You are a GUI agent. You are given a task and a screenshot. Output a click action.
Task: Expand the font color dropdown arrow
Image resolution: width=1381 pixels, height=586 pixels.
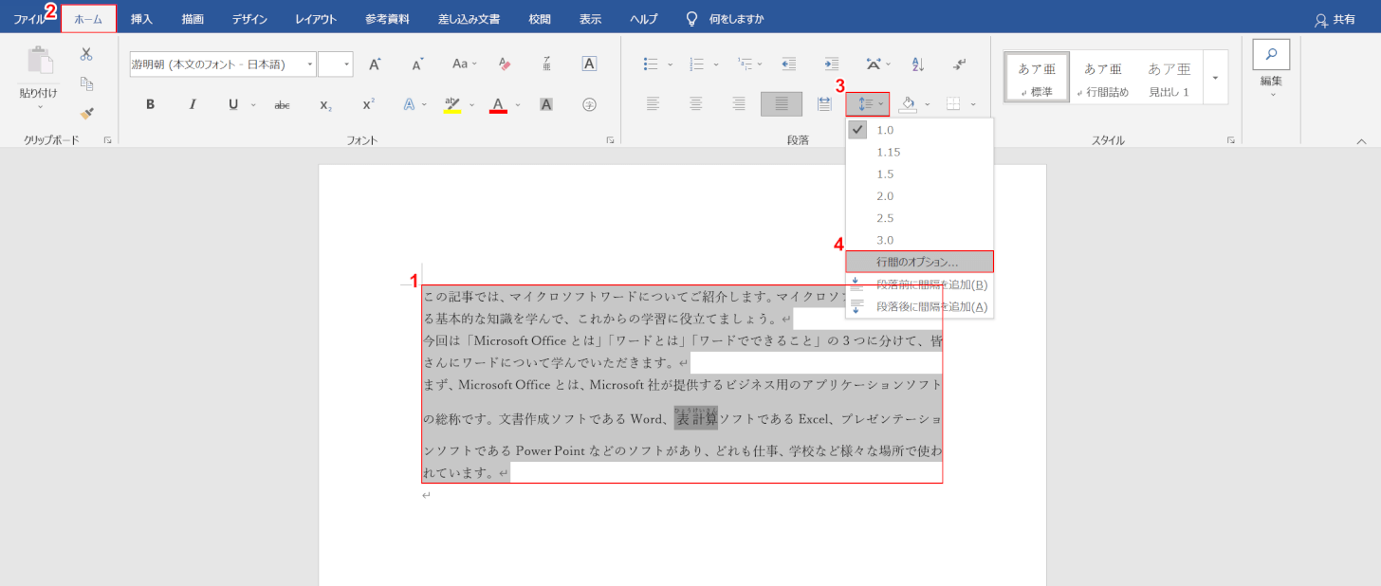517,104
